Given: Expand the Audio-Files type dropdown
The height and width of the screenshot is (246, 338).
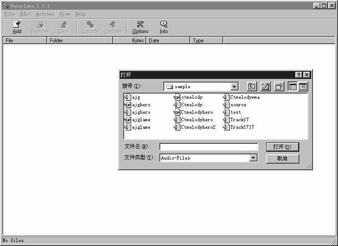Looking at the screenshot, I should point(253,158).
